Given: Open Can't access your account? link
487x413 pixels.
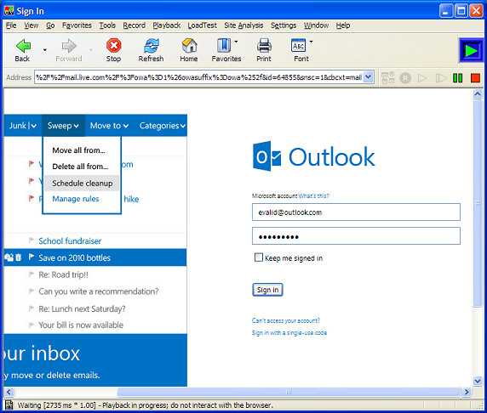Looking at the screenshot, I should [286, 320].
